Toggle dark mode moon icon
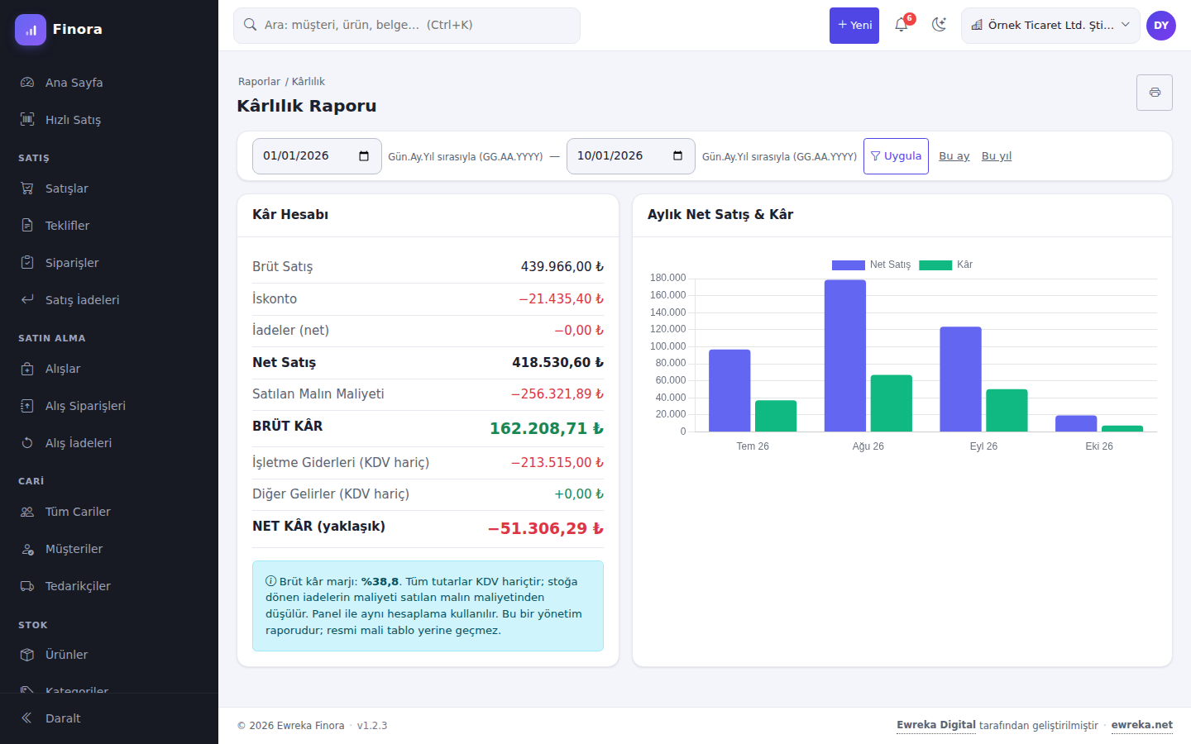This screenshot has width=1191, height=744. pyautogui.click(x=939, y=25)
